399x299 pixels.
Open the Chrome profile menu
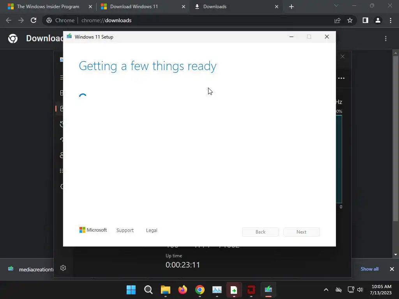(378, 20)
